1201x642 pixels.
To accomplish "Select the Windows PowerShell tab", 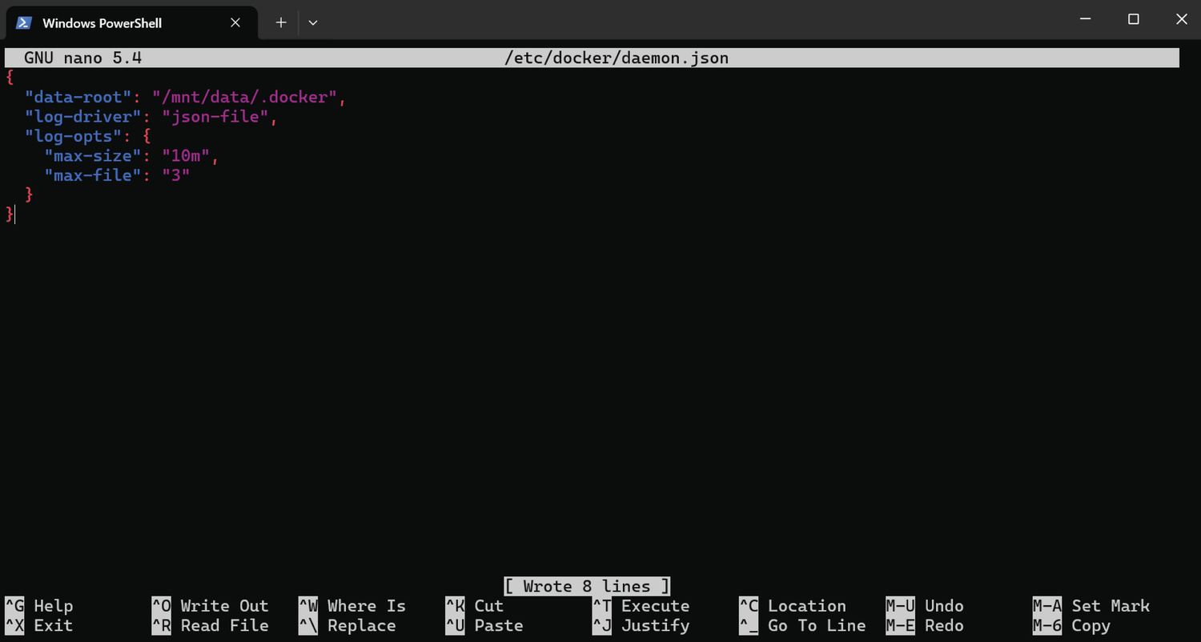I will (102, 22).
